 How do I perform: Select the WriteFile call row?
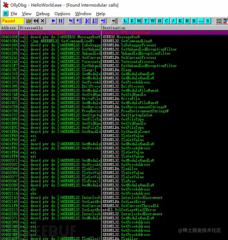click(x=114, y=98)
